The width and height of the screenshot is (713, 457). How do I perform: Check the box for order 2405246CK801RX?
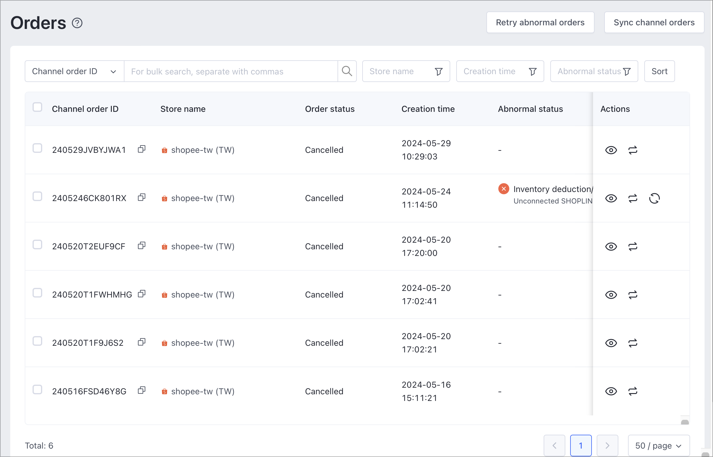[37, 197]
